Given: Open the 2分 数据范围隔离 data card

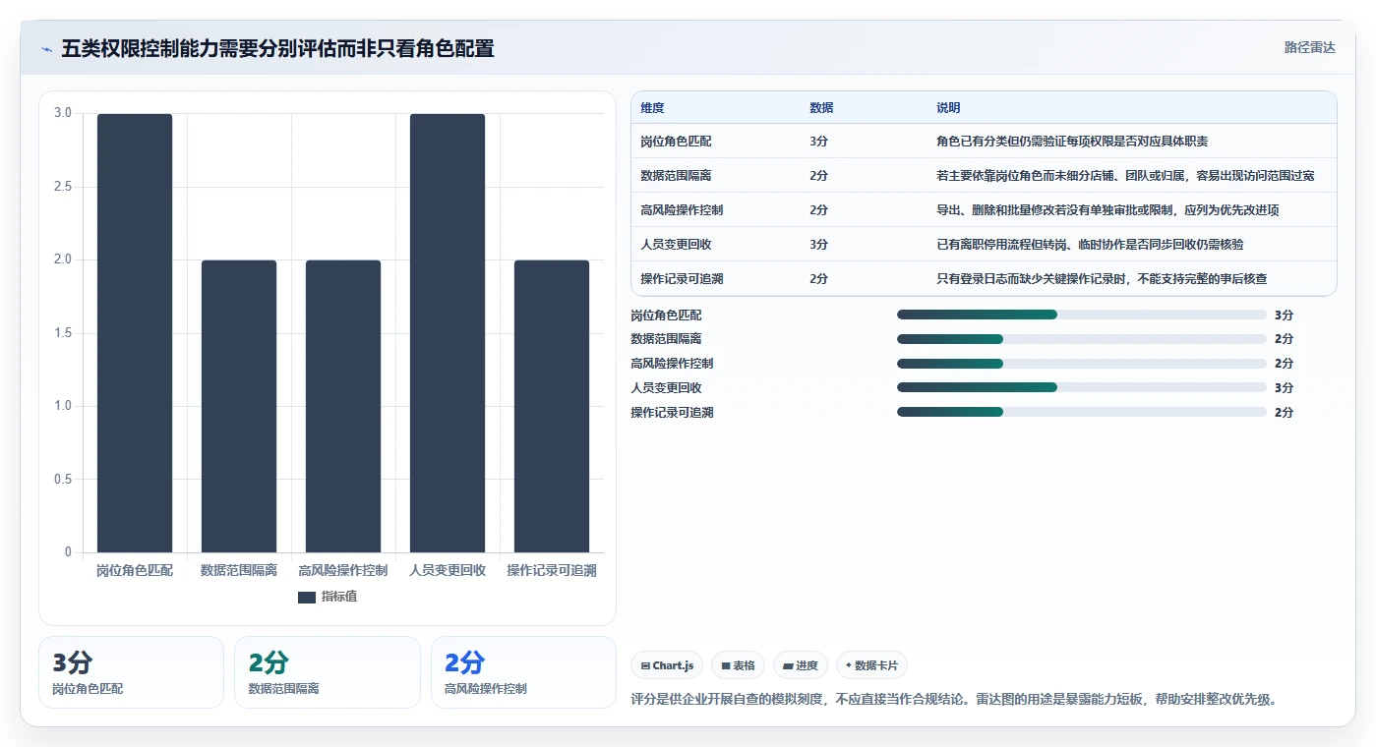Looking at the screenshot, I should (x=328, y=672).
